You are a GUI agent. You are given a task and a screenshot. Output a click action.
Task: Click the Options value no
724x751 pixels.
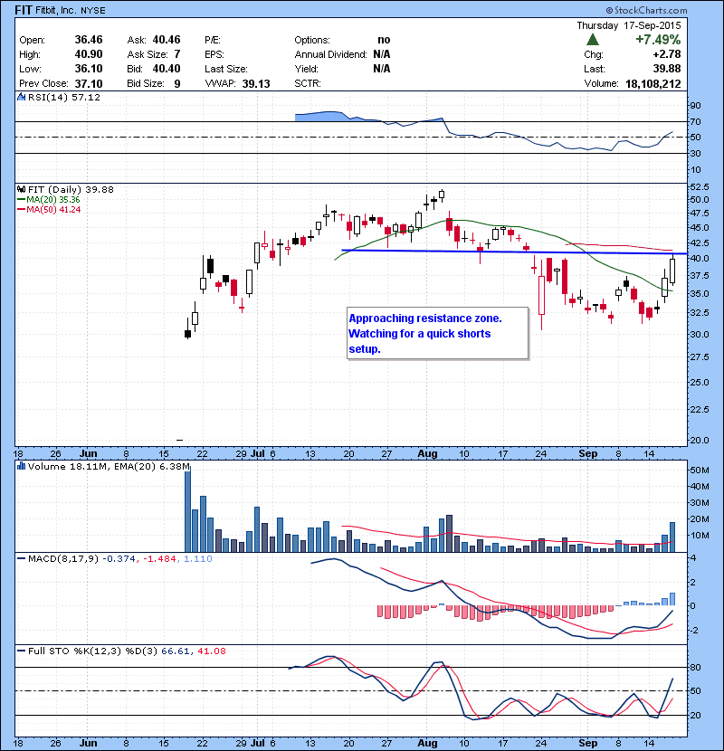click(384, 40)
